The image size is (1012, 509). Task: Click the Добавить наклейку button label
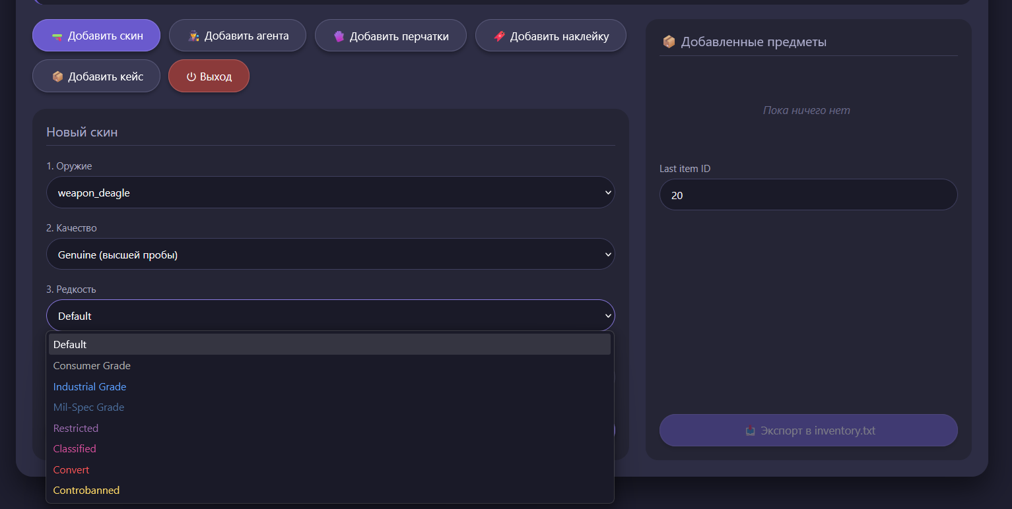(x=559, y=36)
